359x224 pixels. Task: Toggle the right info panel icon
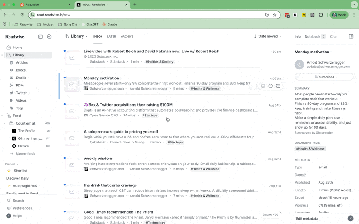(351, 36)
